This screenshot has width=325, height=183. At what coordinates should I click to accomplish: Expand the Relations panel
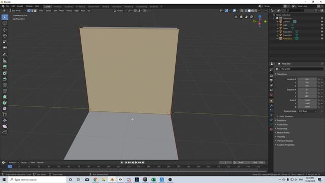[281, 120]
